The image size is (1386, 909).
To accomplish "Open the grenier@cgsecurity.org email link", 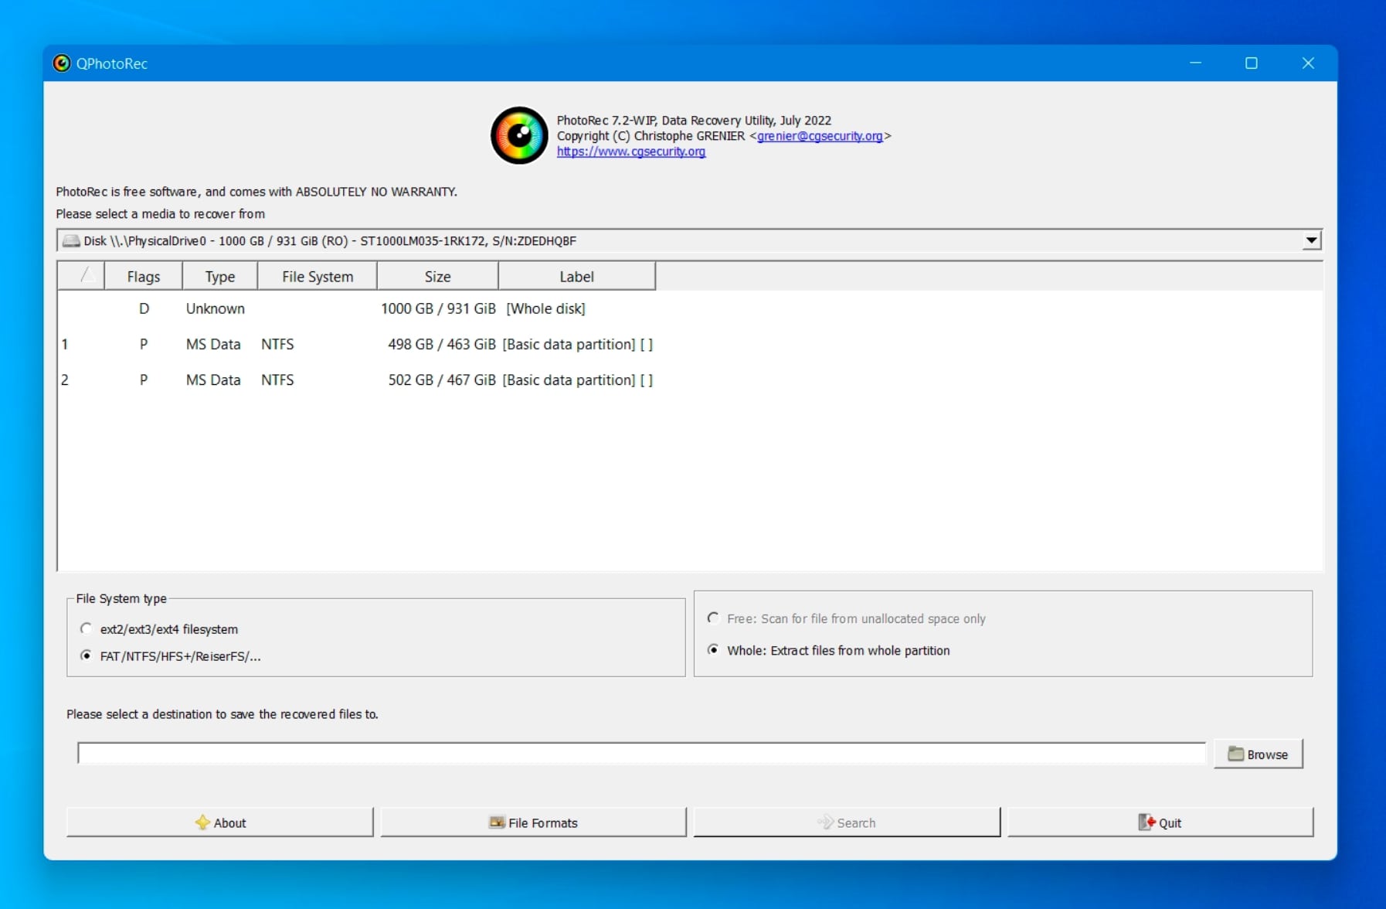I will pyautogui.click(x=820, y=136).
